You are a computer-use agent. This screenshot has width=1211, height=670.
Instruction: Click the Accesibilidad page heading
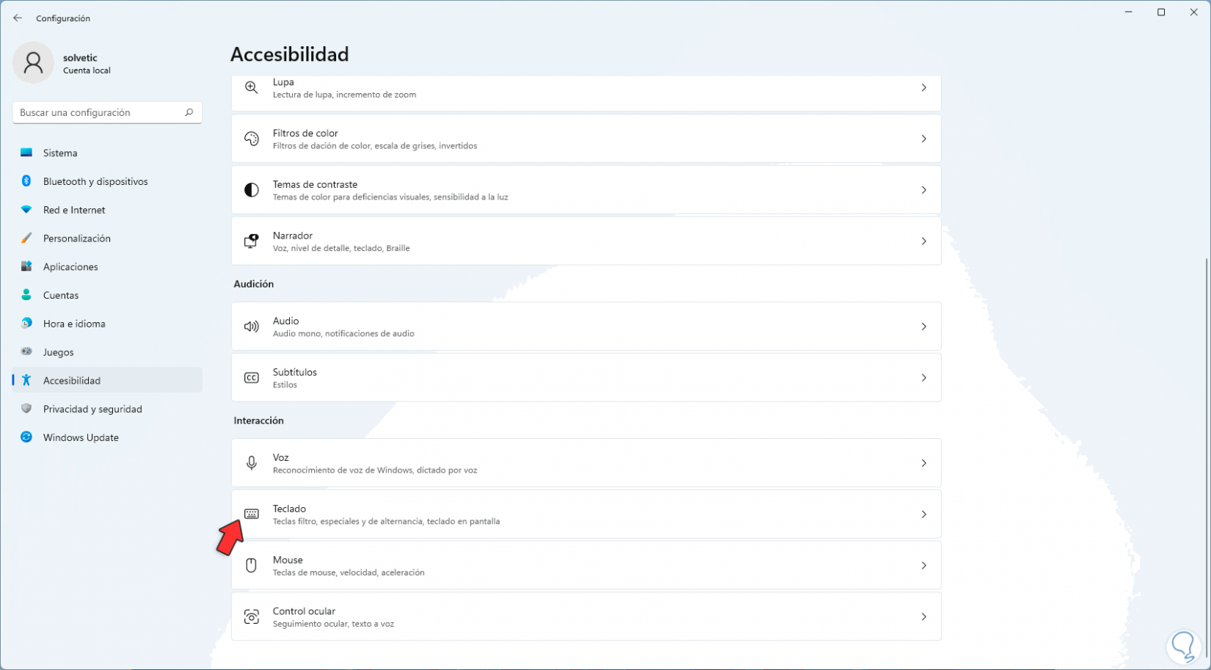289,54
